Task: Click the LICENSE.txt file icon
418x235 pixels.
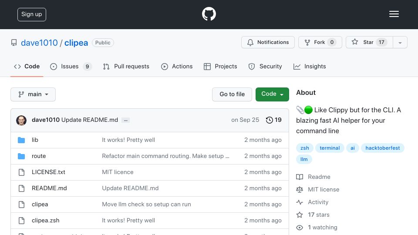Action: [x=21, y=172]
